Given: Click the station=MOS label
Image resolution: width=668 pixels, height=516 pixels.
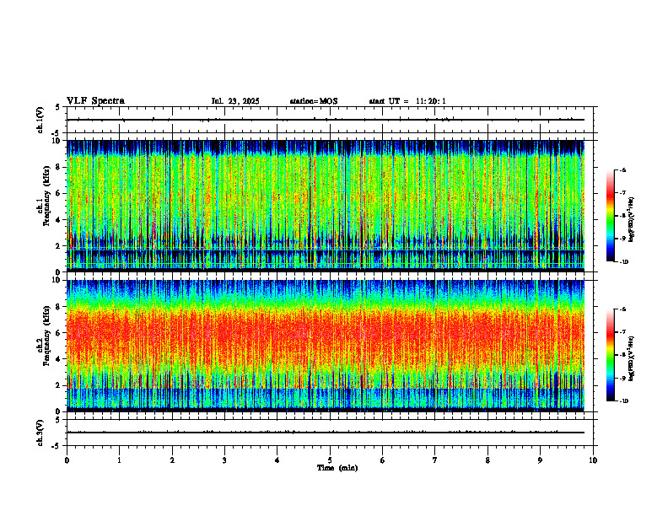Looking at the screenshot, I should click(x=314, y=101).
